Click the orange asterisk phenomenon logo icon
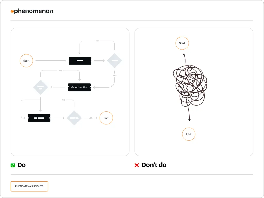This screenshot has height=198, width=264. 12,11
